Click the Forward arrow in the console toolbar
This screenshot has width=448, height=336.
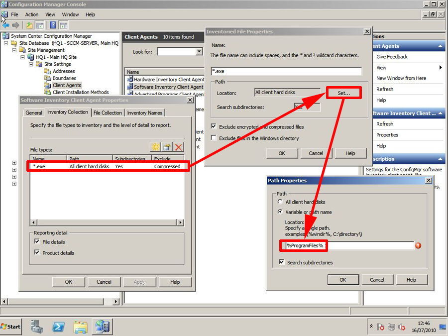point(16,25)
